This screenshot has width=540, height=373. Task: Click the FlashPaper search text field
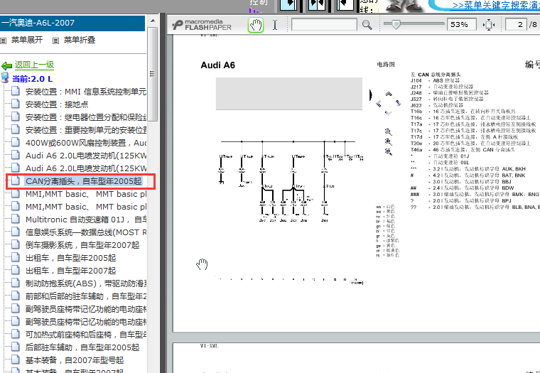(324, 25)
